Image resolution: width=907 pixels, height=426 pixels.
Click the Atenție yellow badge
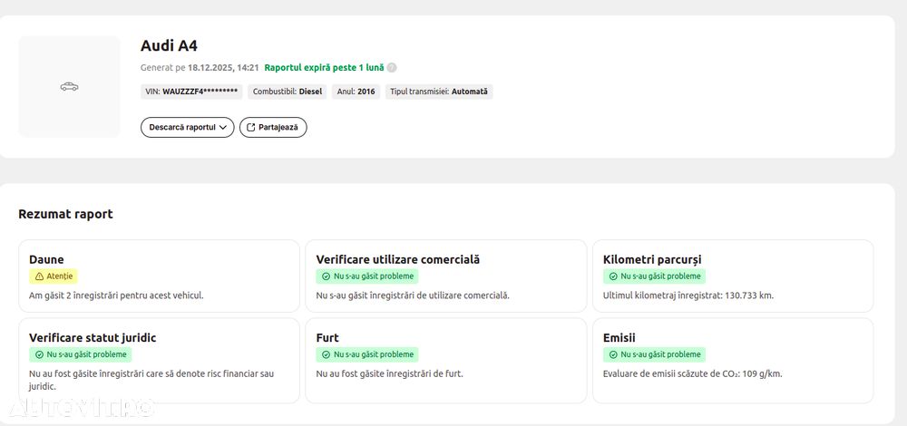click(53, 276)
